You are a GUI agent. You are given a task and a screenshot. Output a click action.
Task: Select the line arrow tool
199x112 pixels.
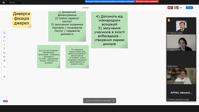[x=4, y=45]
